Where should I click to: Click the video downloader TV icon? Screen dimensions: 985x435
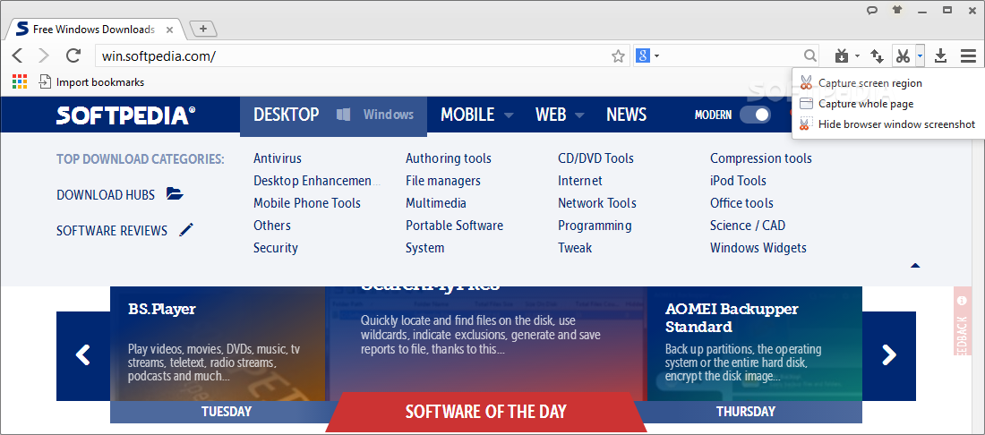[x=843, y=56]
